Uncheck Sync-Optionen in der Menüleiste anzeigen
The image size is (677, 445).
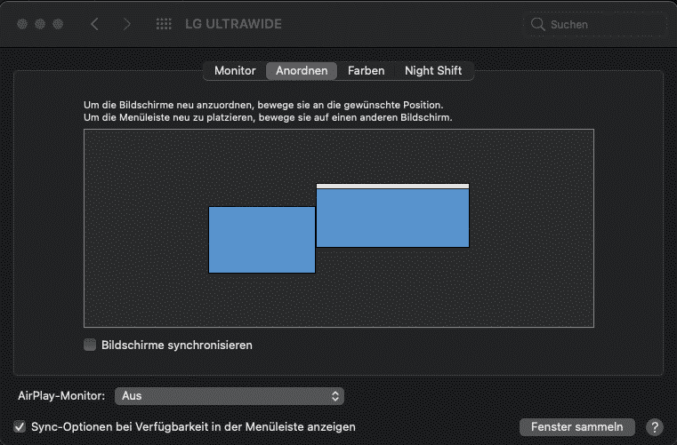point(20,426)
